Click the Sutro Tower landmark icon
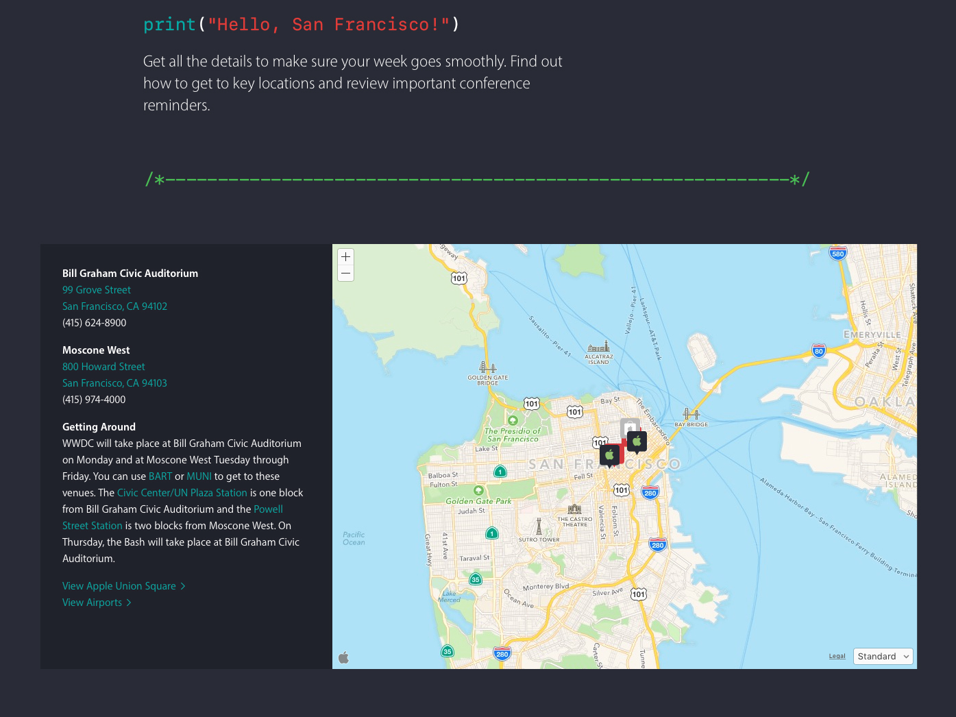Screen dimensions: 956x717 click(x=539, y=526)
